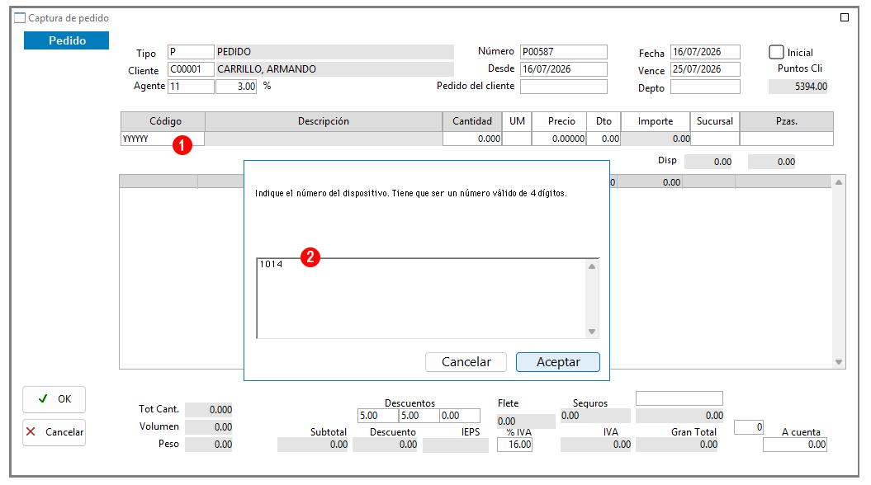Click the % IVA field 16.00
871x485 pixels.
coord(514,445)
